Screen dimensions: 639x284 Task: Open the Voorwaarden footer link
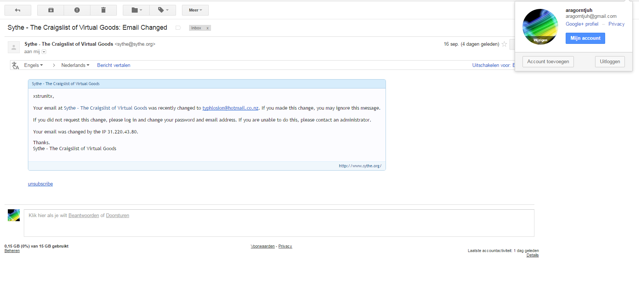263,246
